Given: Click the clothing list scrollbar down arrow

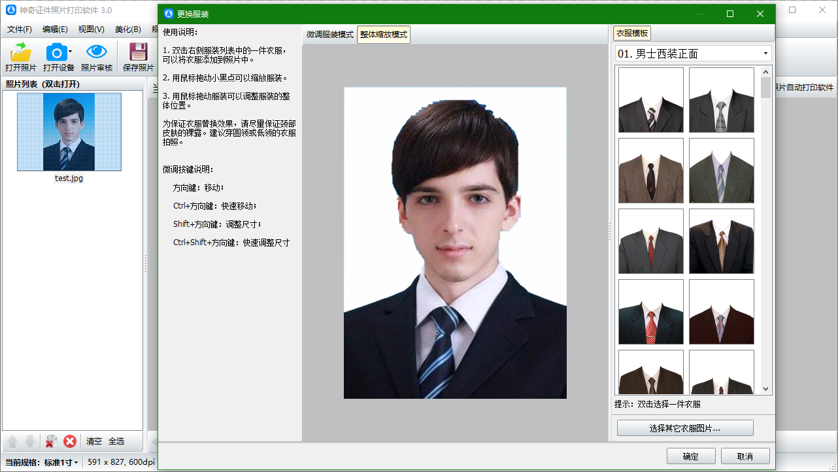Looking at the screenshot, I should tap(765, 389).
